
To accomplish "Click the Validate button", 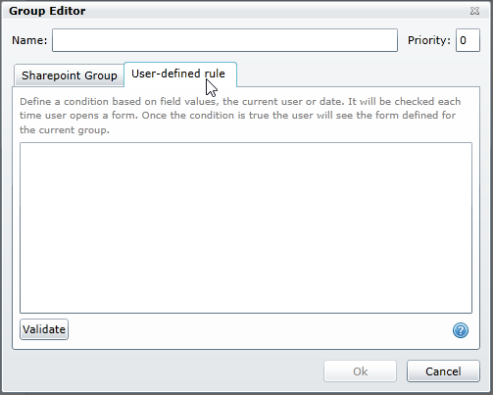I will 44,329.
